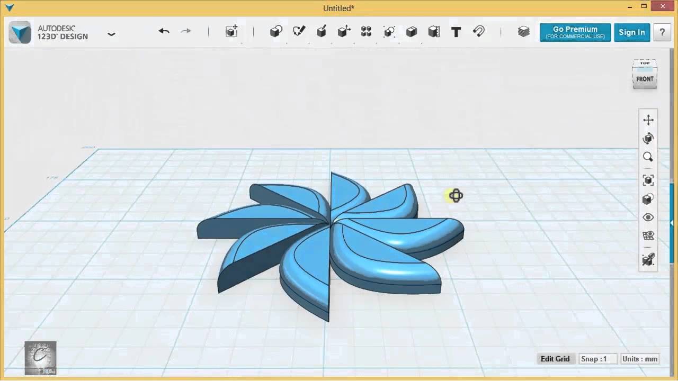This screenshot has width=678, height=381.
Task: Toggle the Snap magnet tool
Action: [x=479, y=32]
